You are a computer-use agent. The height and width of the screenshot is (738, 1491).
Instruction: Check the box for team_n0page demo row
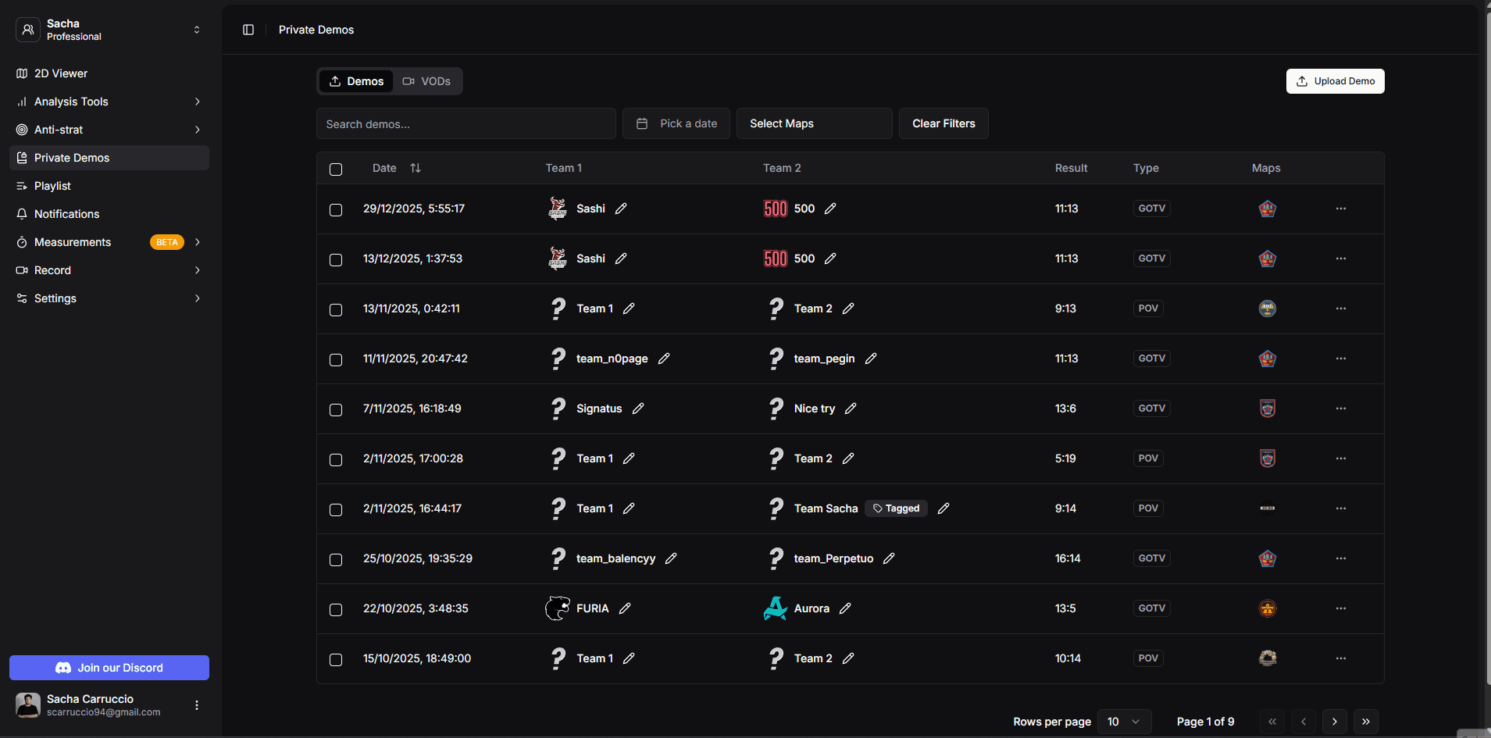click(336, 360)
